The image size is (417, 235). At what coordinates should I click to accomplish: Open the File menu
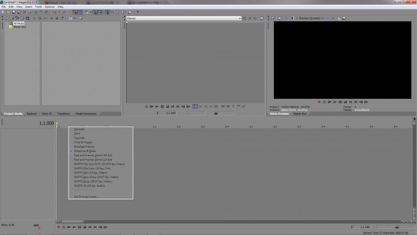click(x=3, y=7)
